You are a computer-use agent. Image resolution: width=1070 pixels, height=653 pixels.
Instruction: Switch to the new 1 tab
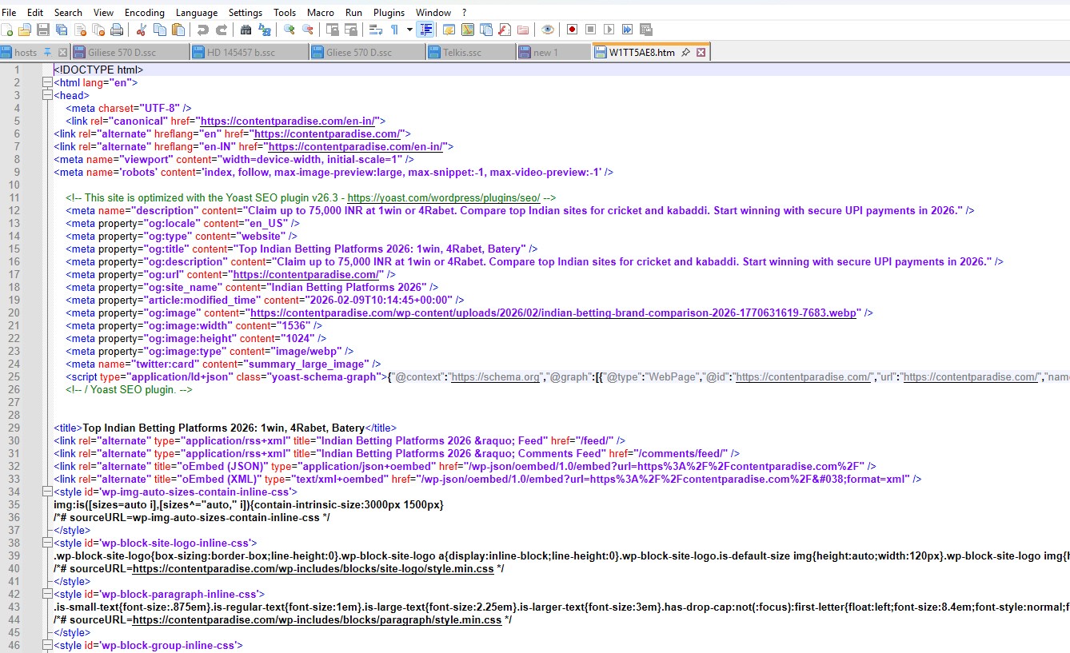tap(553, 52)
